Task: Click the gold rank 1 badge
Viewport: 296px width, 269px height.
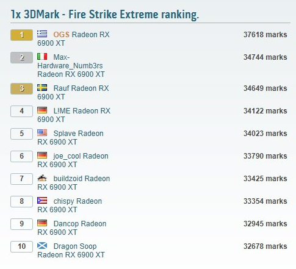Action: coord(21,35)
